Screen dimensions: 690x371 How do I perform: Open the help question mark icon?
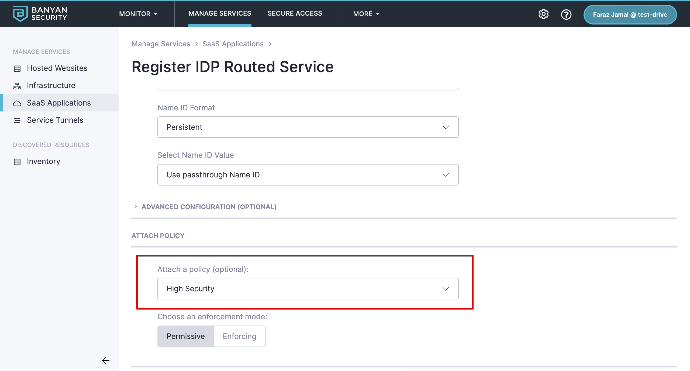coord(566,14)
